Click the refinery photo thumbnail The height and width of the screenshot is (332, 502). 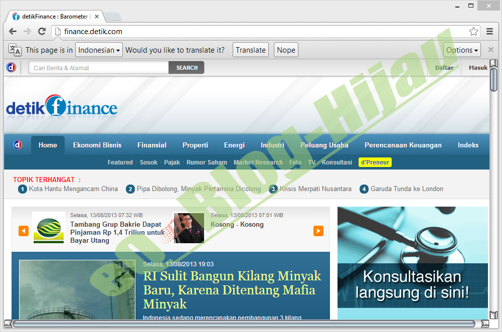click(77, 290)
